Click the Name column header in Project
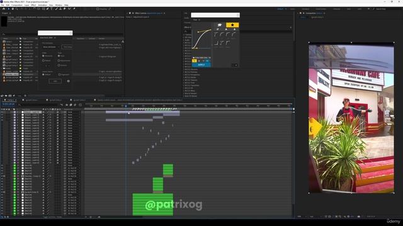Screen dimensions: 403x226 click(6, 39)
